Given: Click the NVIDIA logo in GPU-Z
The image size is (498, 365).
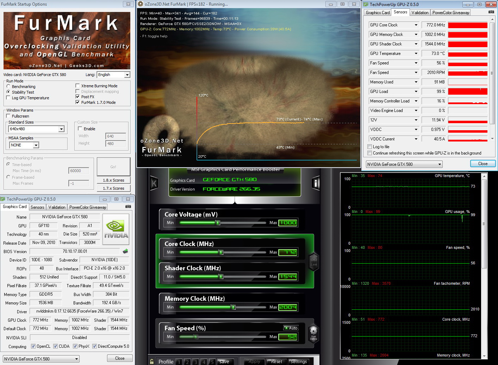Looking at the screenshot, I should point(116,229).
